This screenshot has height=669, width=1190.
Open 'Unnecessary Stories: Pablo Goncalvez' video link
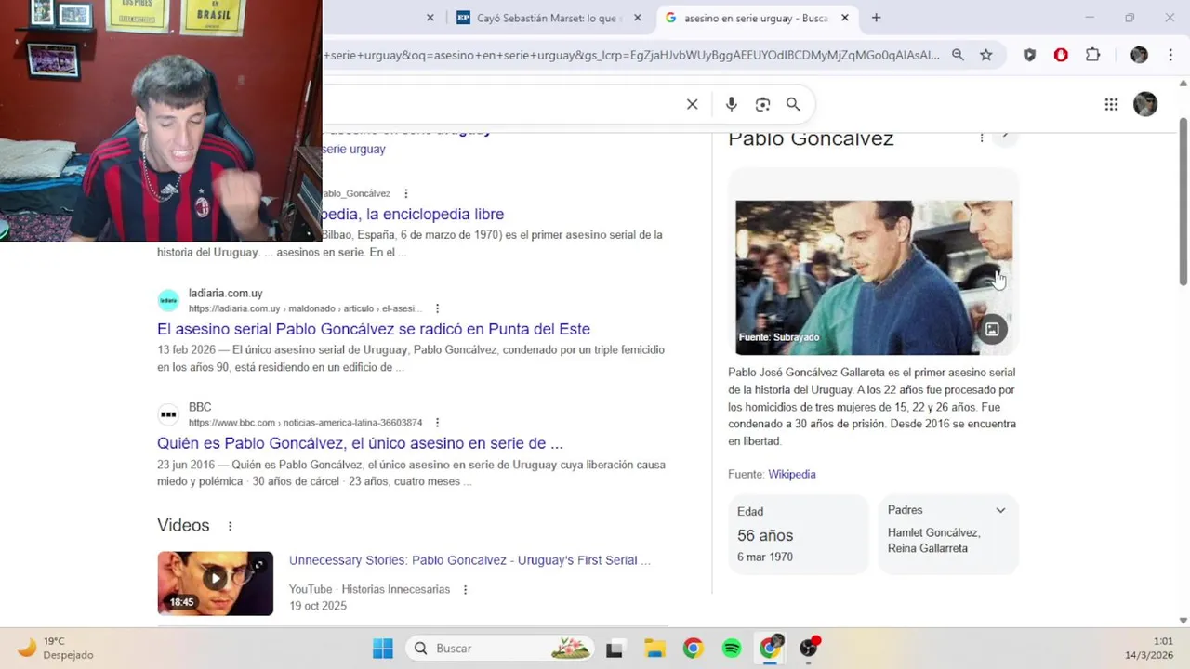click(469, 560)
